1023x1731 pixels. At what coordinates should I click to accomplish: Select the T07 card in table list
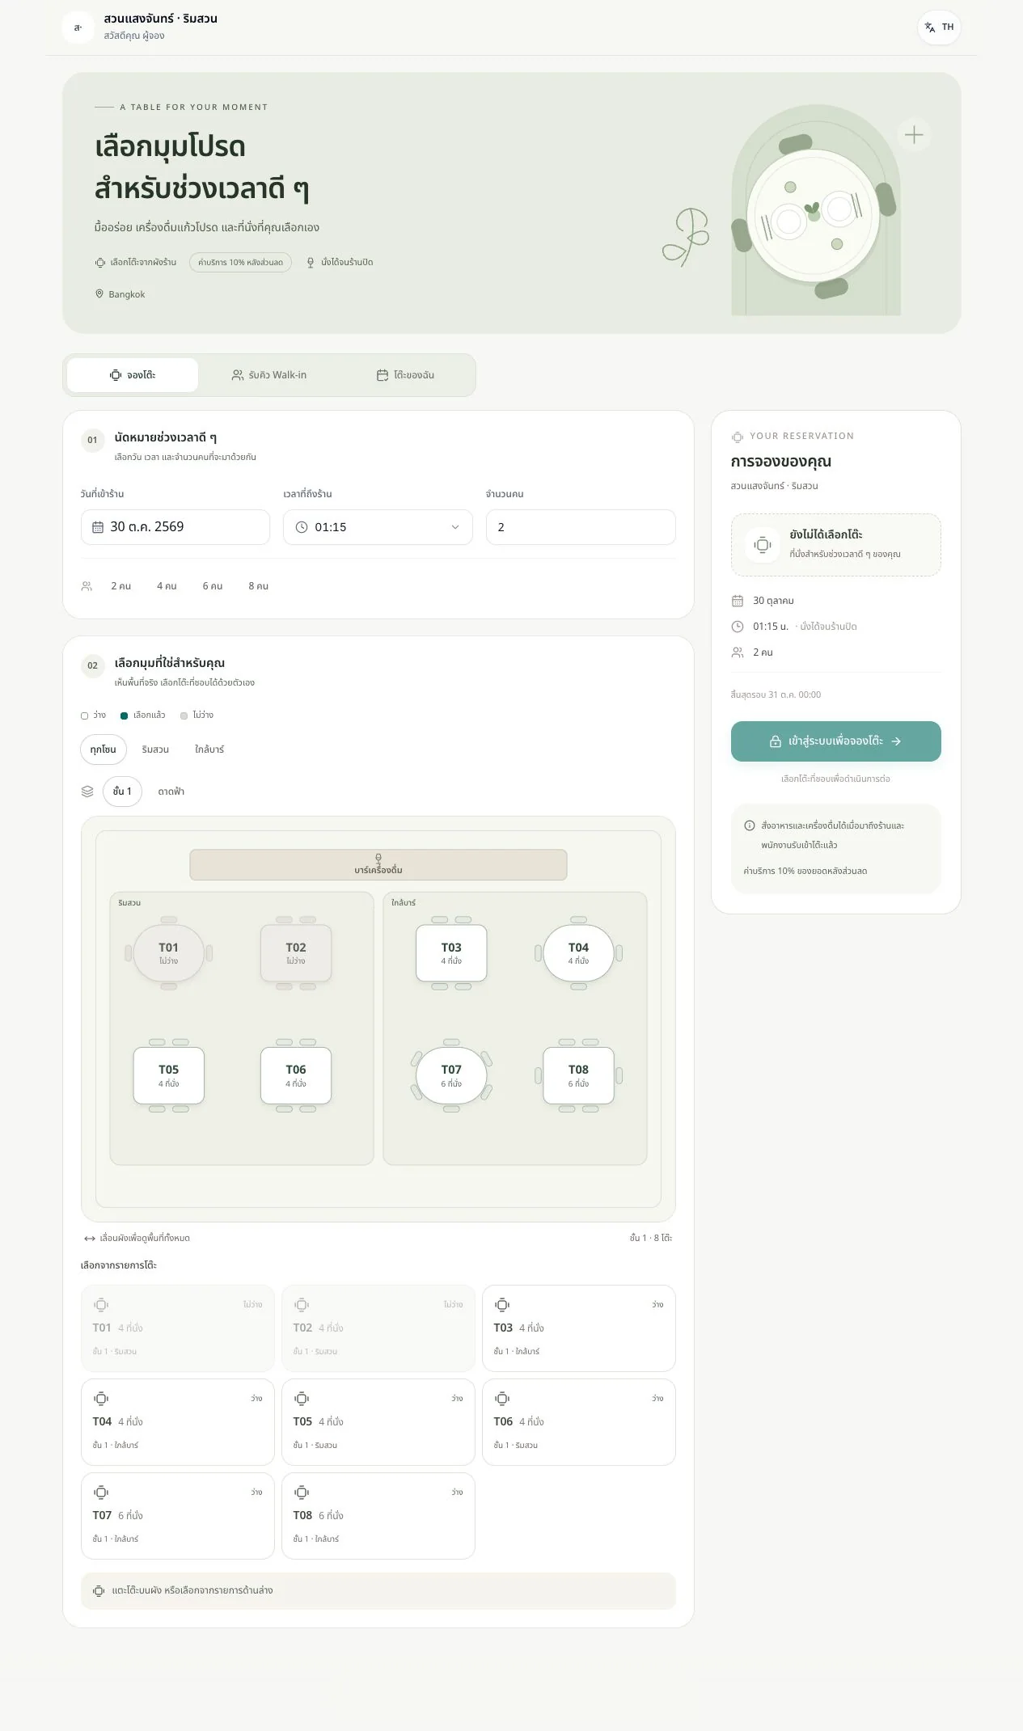point(178,1516)
